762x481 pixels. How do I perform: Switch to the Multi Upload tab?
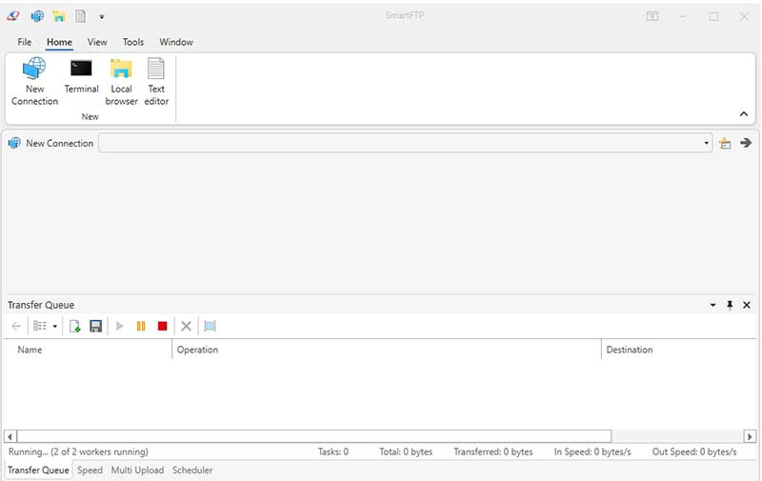(x=137, y=471)
